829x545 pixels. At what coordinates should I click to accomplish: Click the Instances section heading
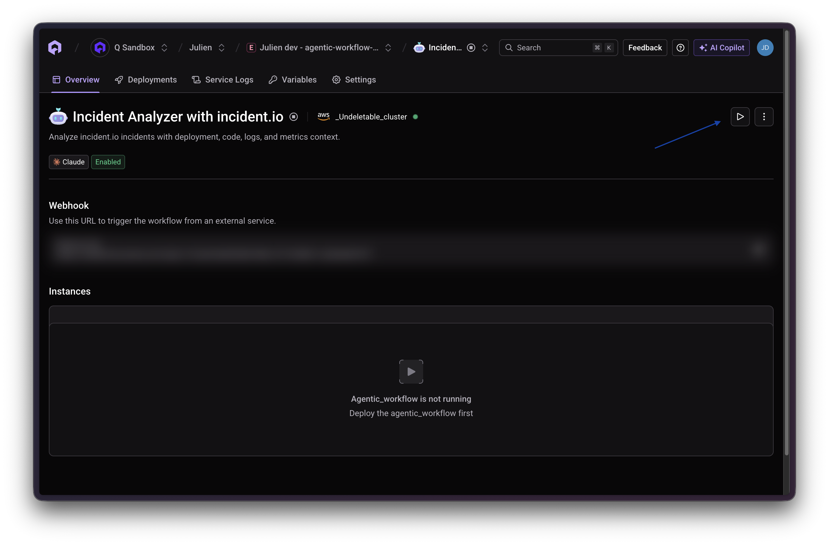(x=70, y=291)
